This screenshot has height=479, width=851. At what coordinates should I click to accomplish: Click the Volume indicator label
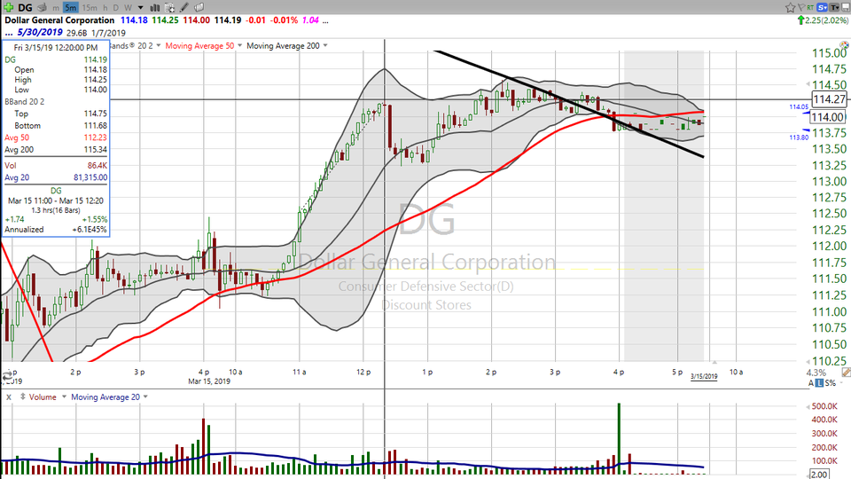[x=43, y=397]
